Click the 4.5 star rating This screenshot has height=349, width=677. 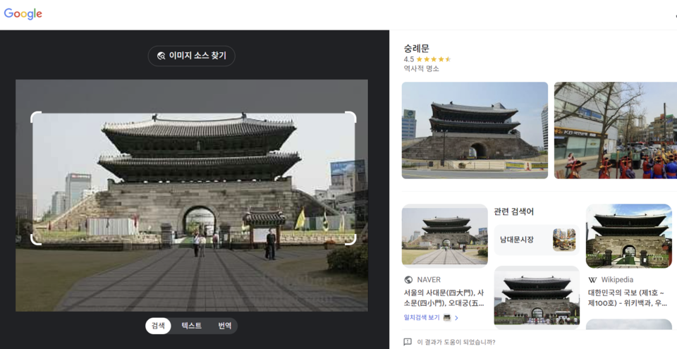(x=427, y=59)
